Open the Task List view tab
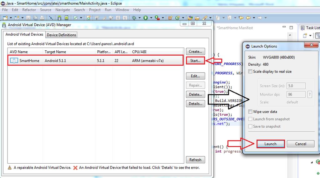Image resolution: width=320 pixels, height=178 pixels. pos(310,28)
